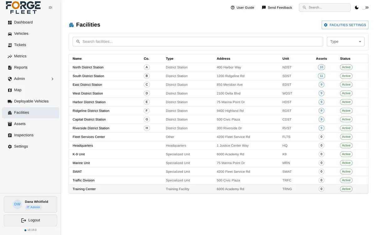Click unit code HDST
The image size is (376, 235).
point(287,102)
